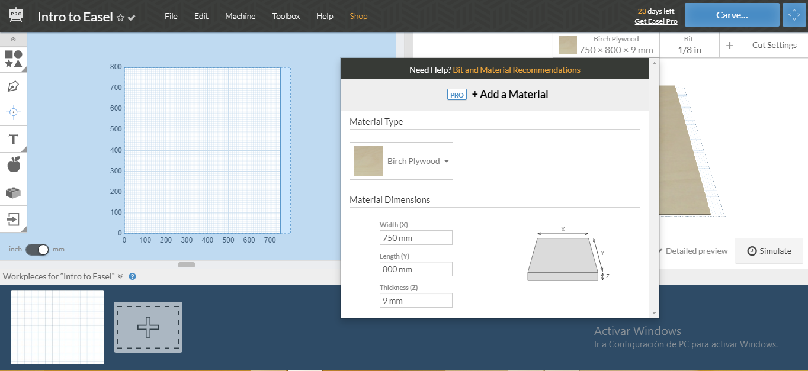
Task: Open the Toolbox menu
Action: 286,16
